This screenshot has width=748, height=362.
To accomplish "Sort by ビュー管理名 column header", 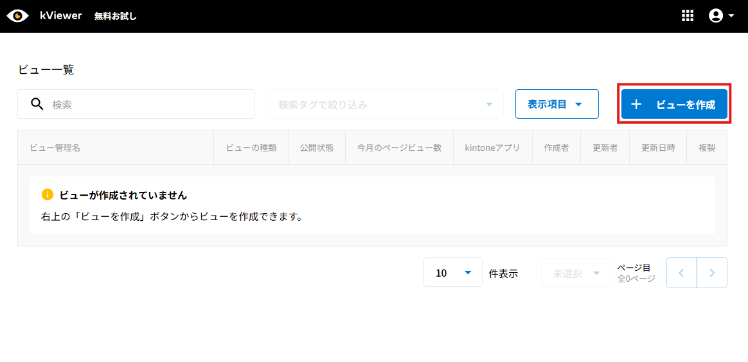I will click(x=55, y=148).
